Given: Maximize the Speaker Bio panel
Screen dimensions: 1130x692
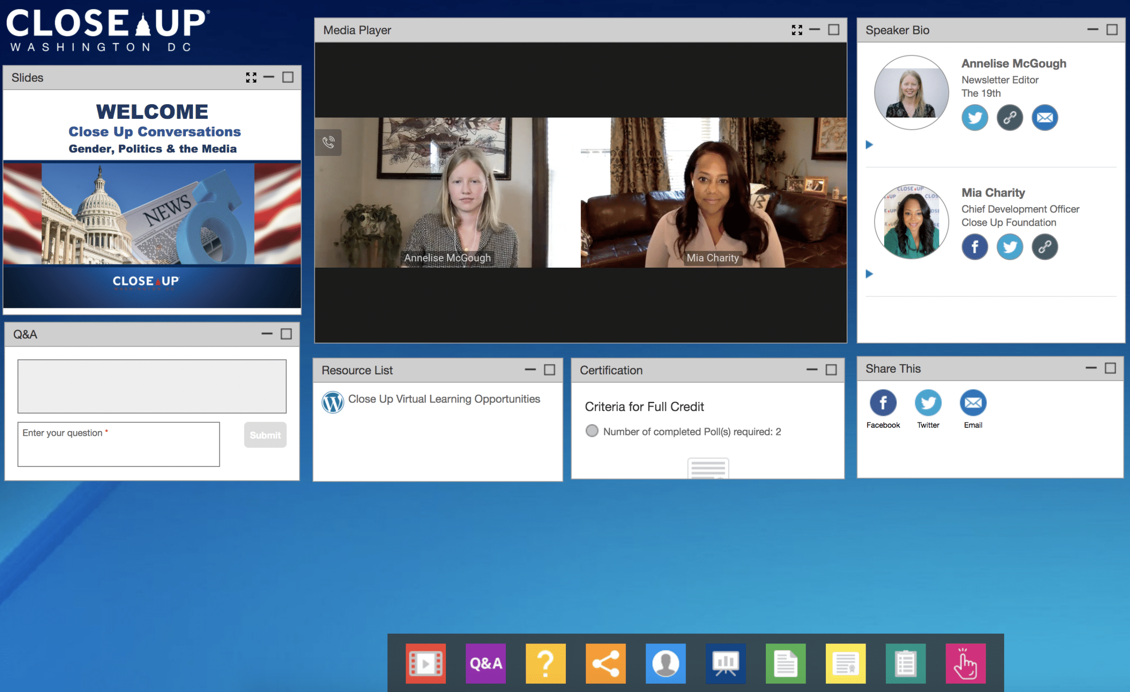Looking at the screenshot, I should tap(1111, 30).
